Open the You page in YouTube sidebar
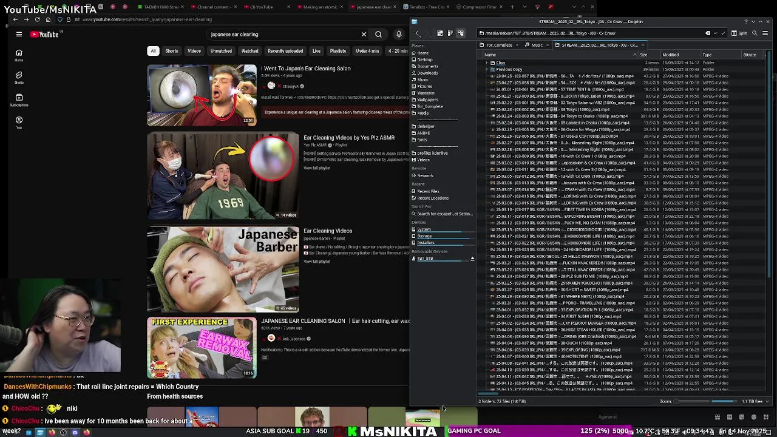 19,123
